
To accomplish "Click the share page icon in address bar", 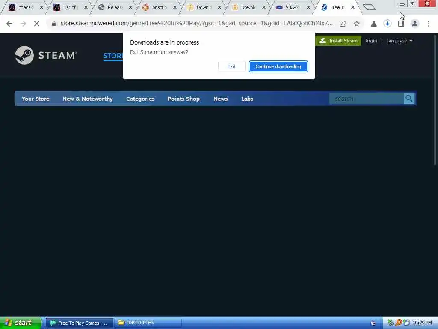I will 343,24.
